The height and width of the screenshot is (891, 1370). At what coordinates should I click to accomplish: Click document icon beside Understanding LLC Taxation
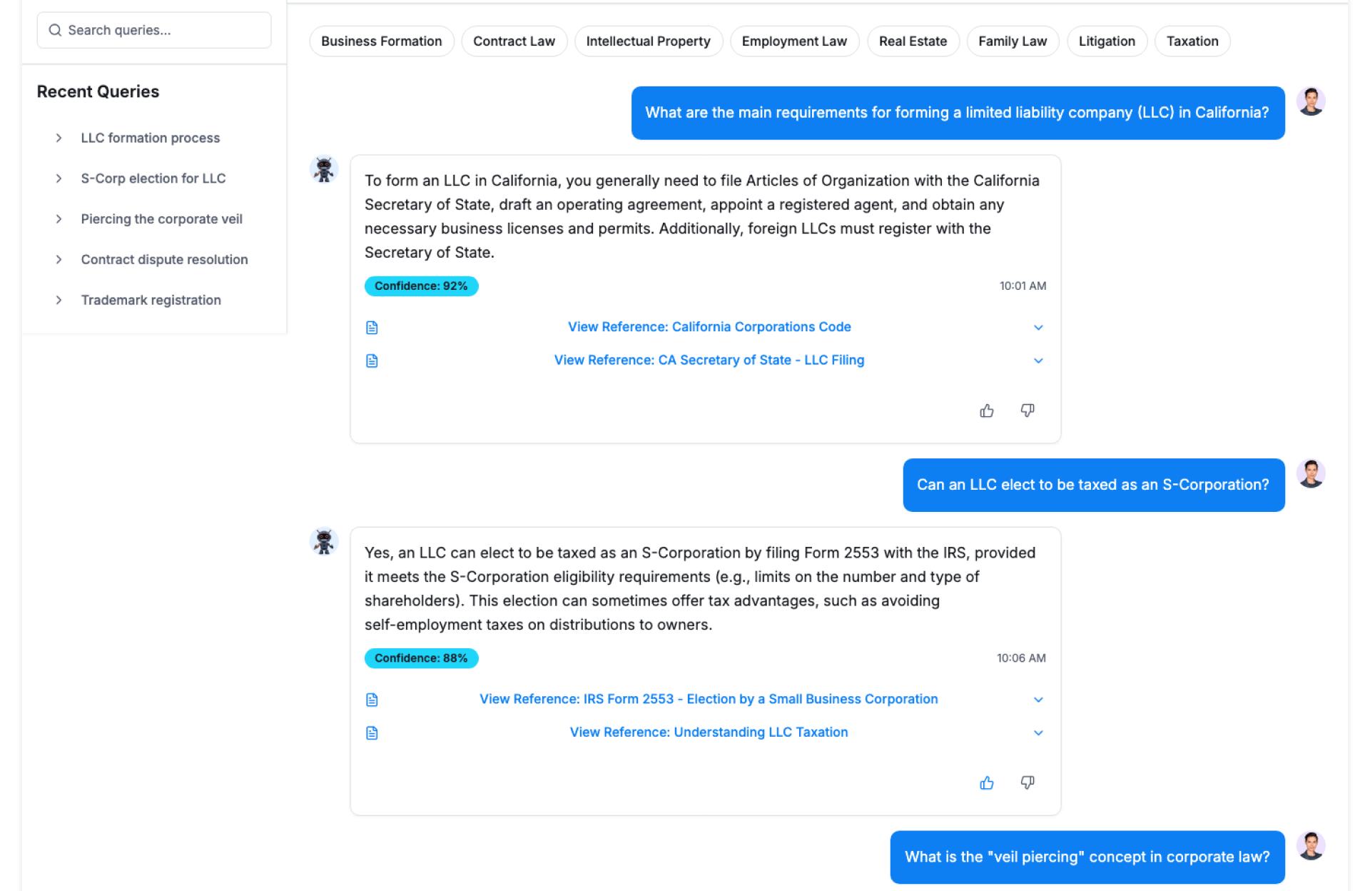[372, 733]
